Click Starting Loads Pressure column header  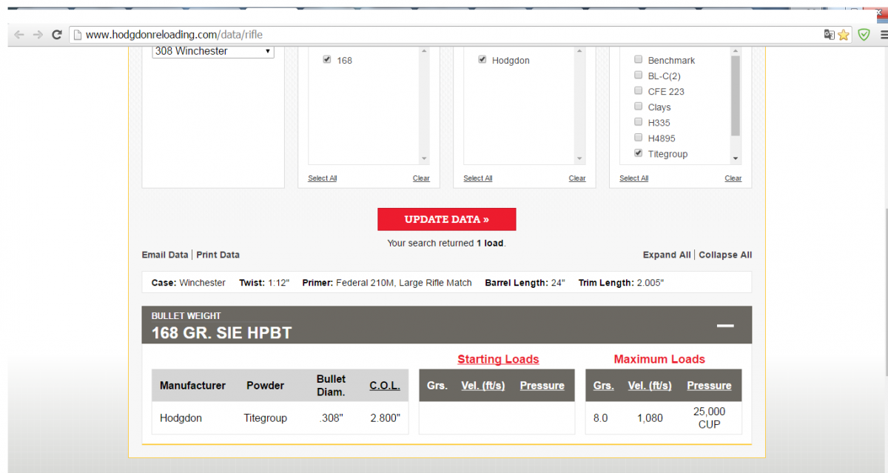click(542, 386)
